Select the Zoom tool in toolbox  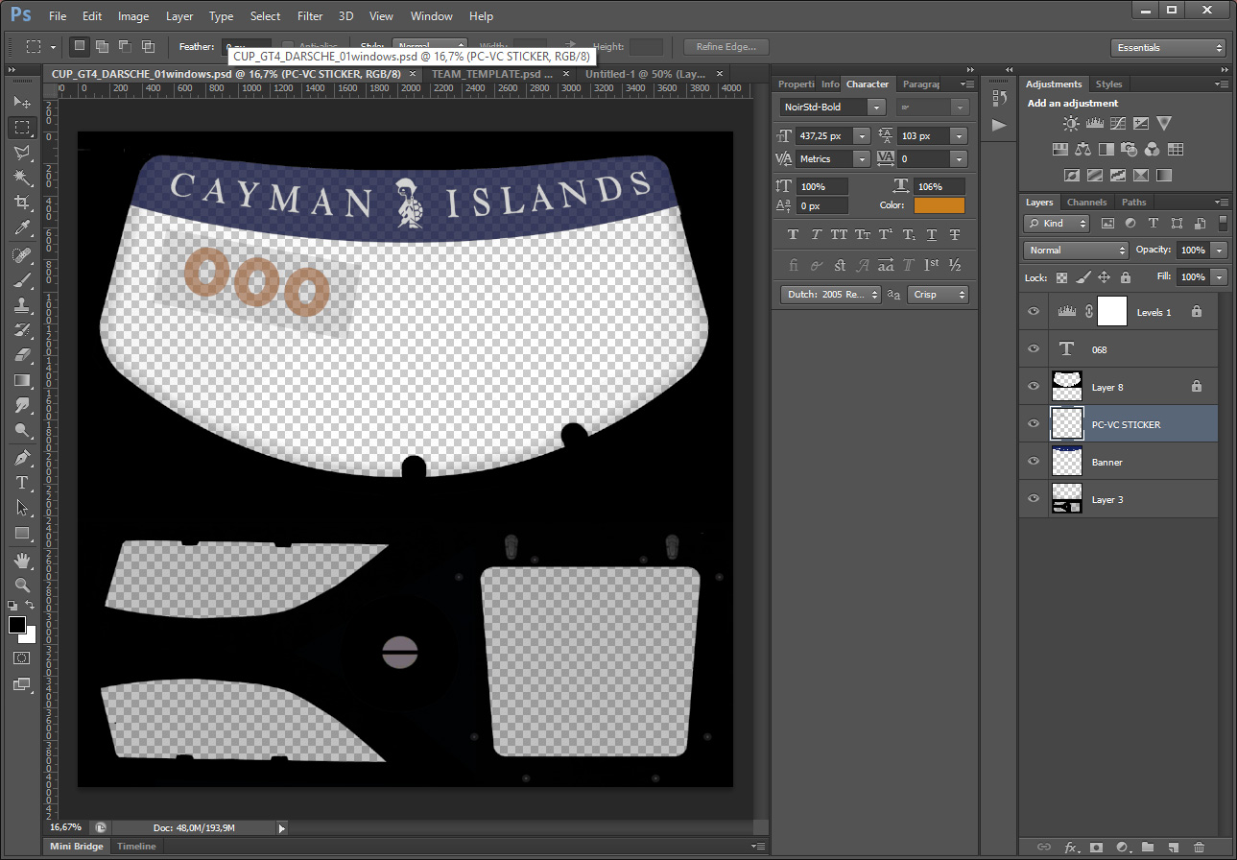pos(21,585)
